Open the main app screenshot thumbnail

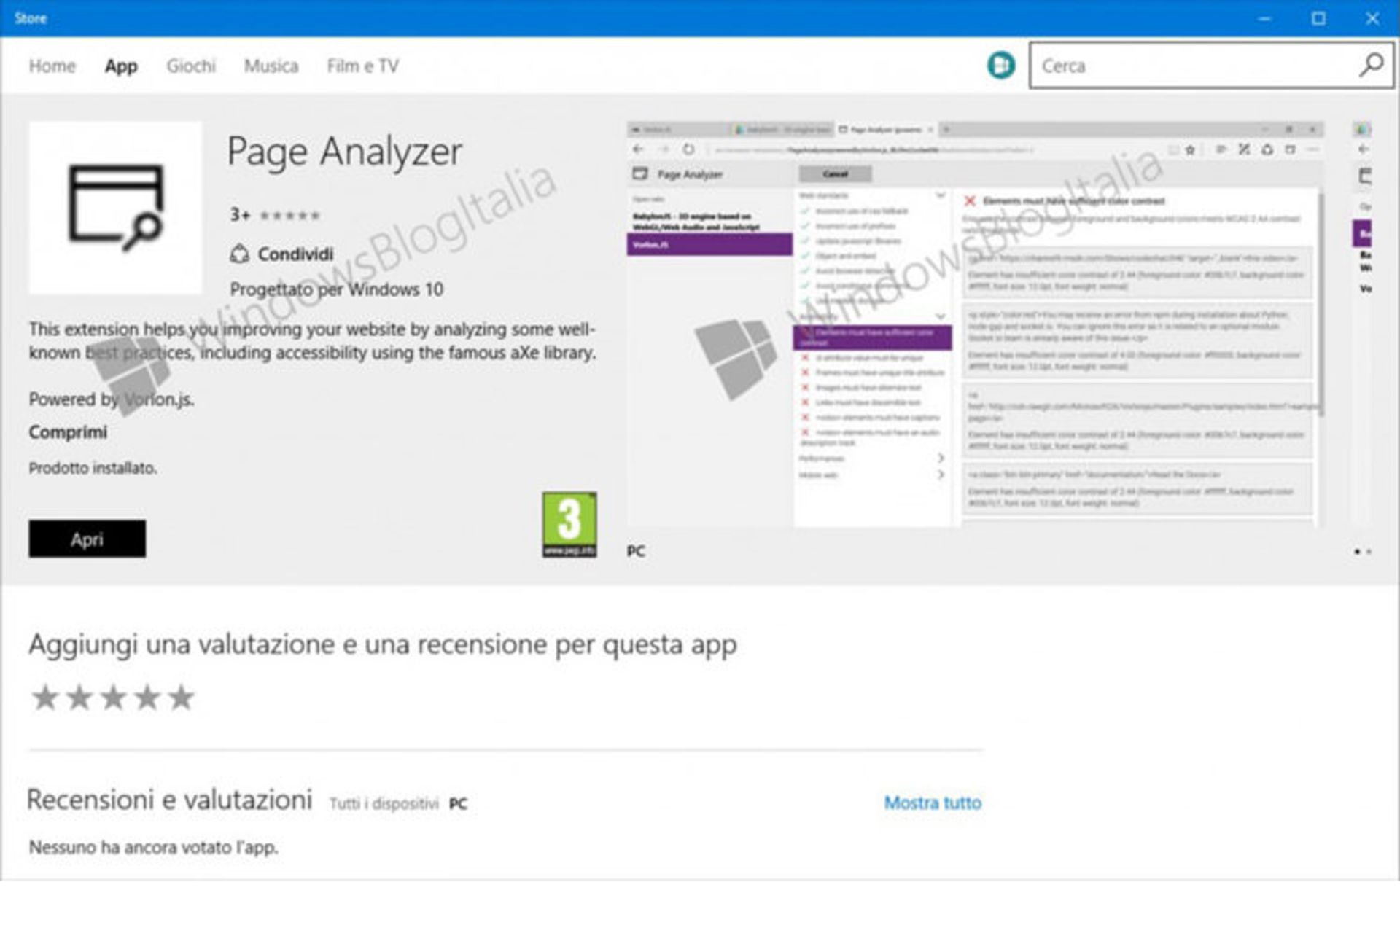point(974,324)
